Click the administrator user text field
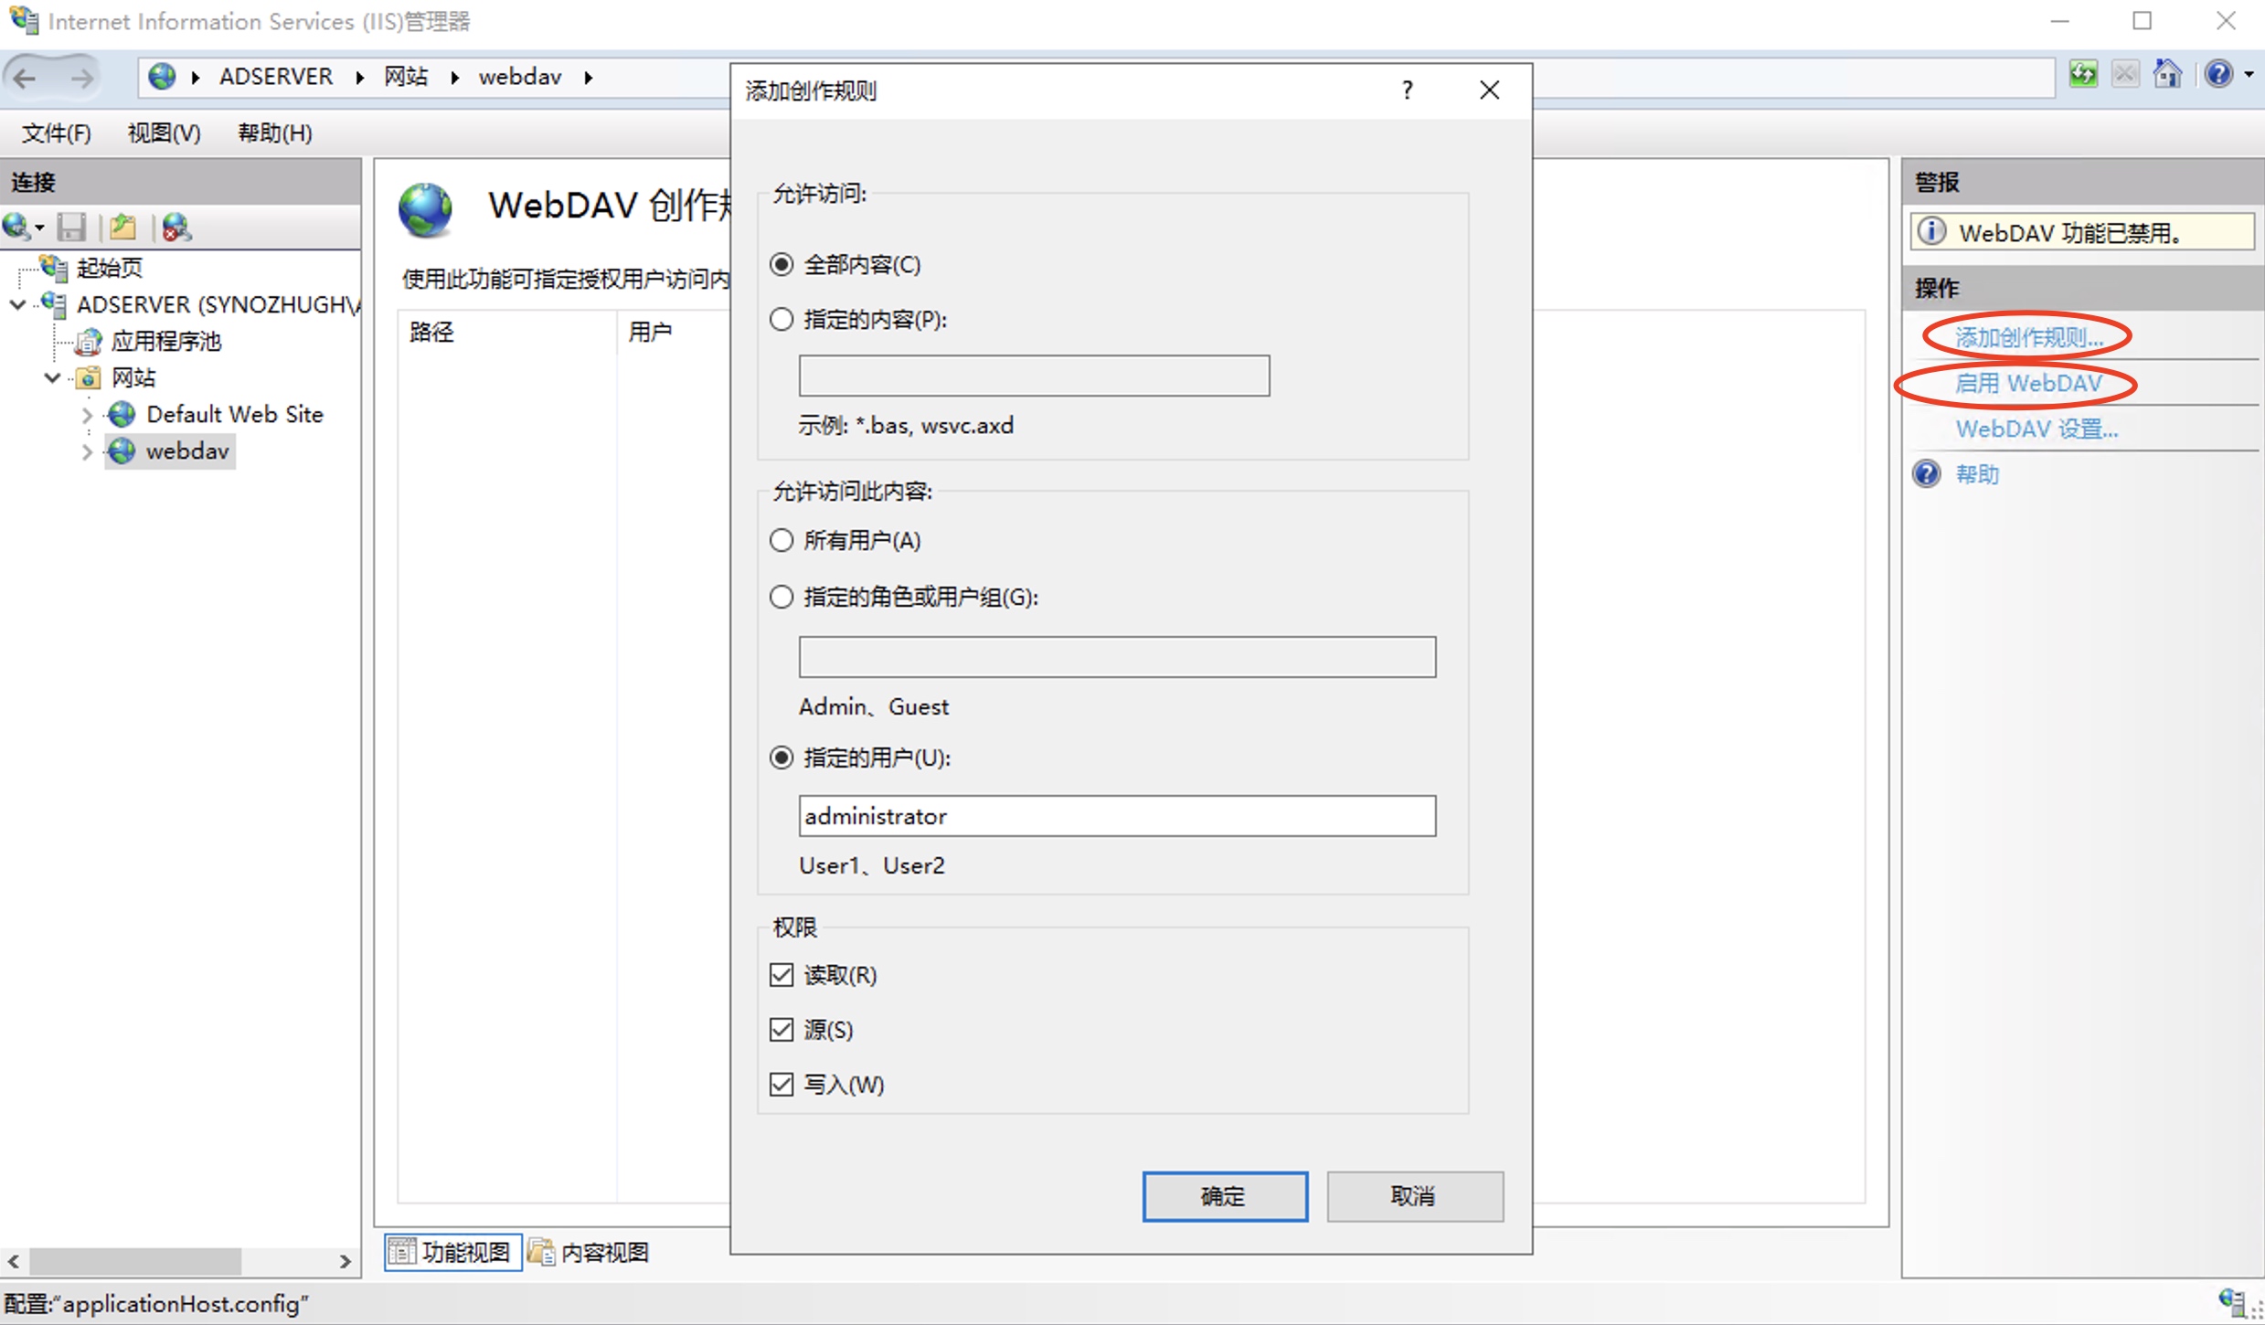Viewport: 2265px width, 1325px height. [1117, 816]
